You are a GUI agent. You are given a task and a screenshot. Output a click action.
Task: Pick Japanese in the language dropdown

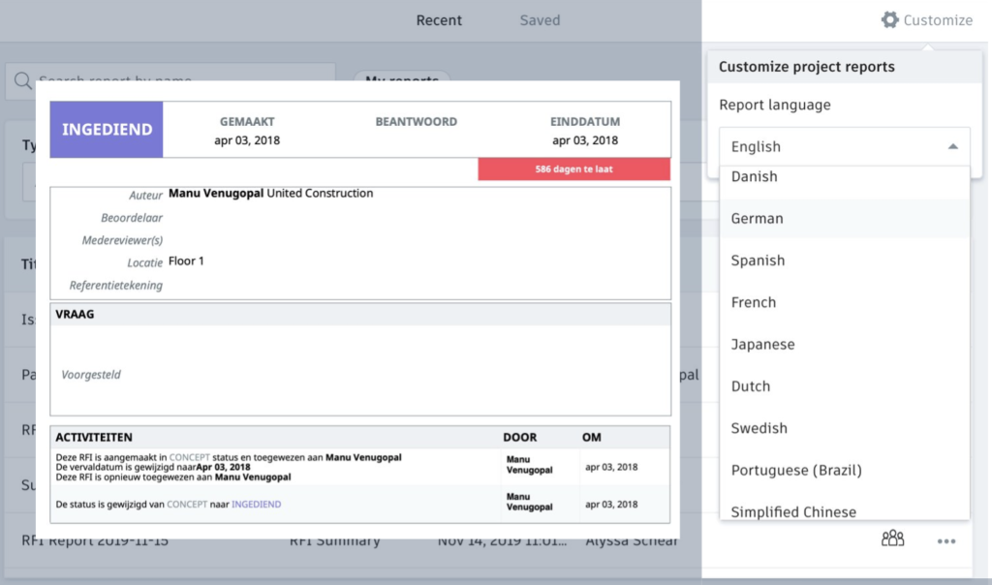click(x=763, y=344)
